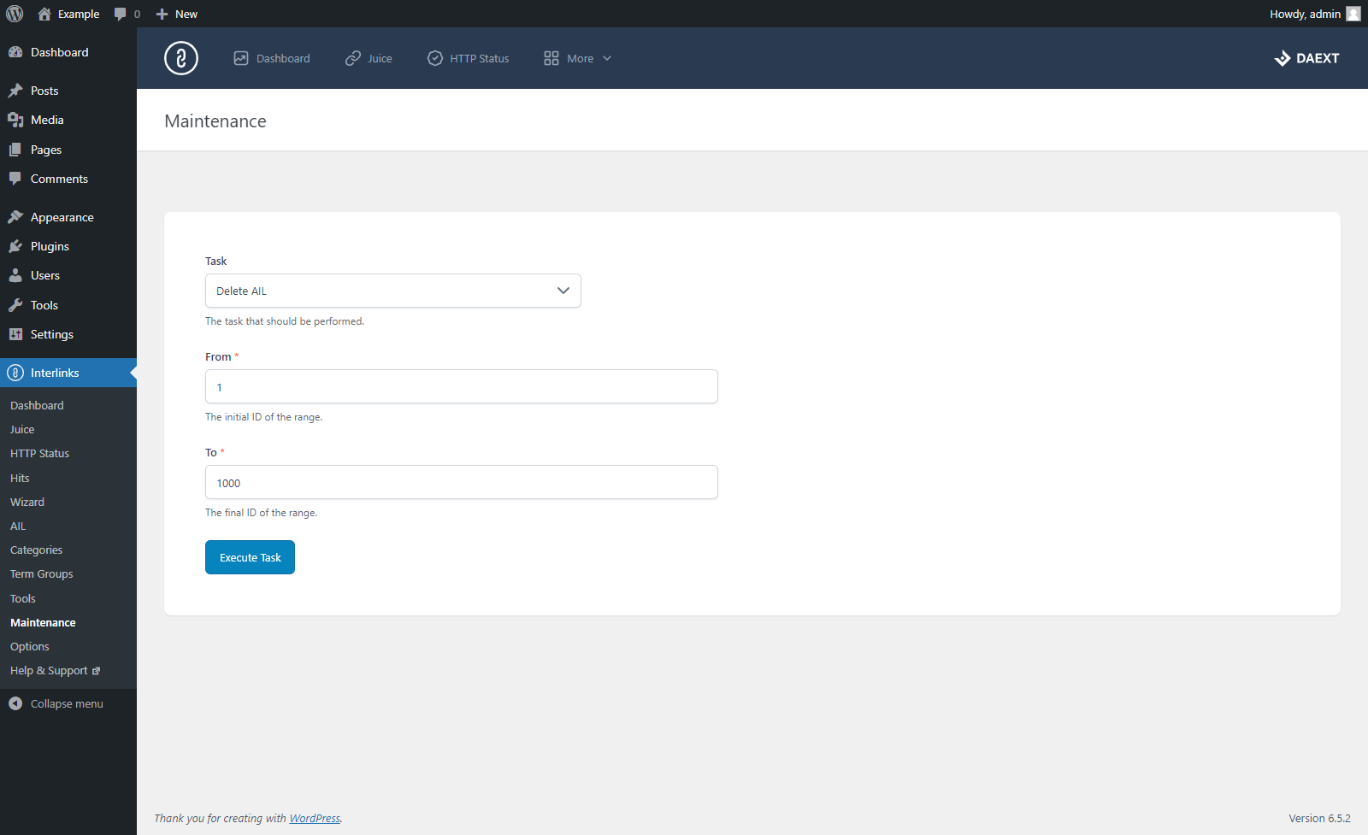Image resolution: width=1368 pixels, height=835 pixels.
Task: Expand the More menu in plugin header
Action: [x=578, y=58]
